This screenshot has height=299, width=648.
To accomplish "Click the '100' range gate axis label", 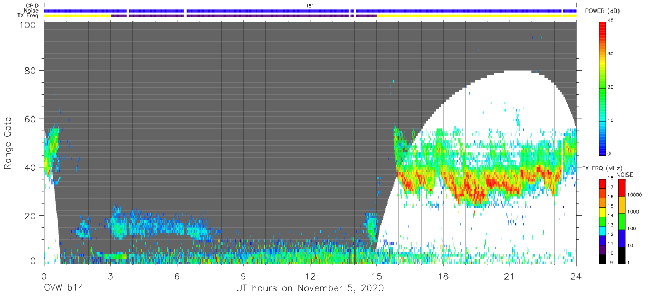I will pos(28,25).
